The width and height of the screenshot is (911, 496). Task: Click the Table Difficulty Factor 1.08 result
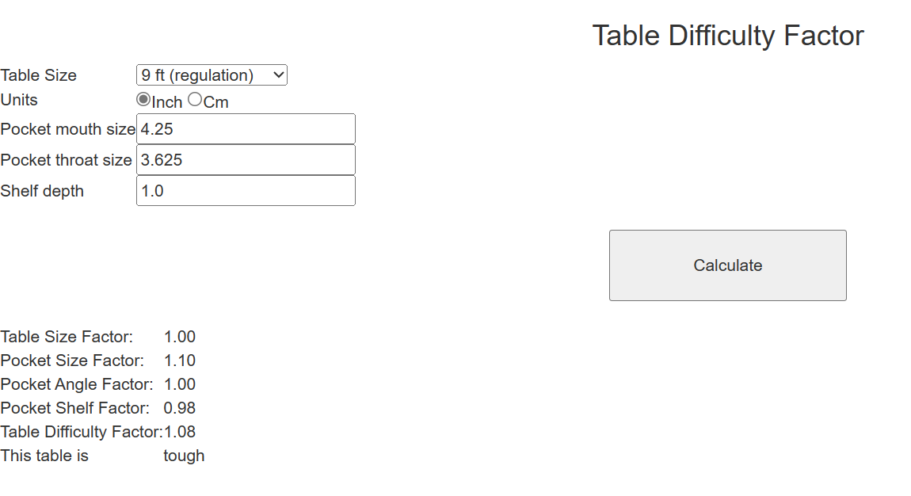[x=178, y=432]
